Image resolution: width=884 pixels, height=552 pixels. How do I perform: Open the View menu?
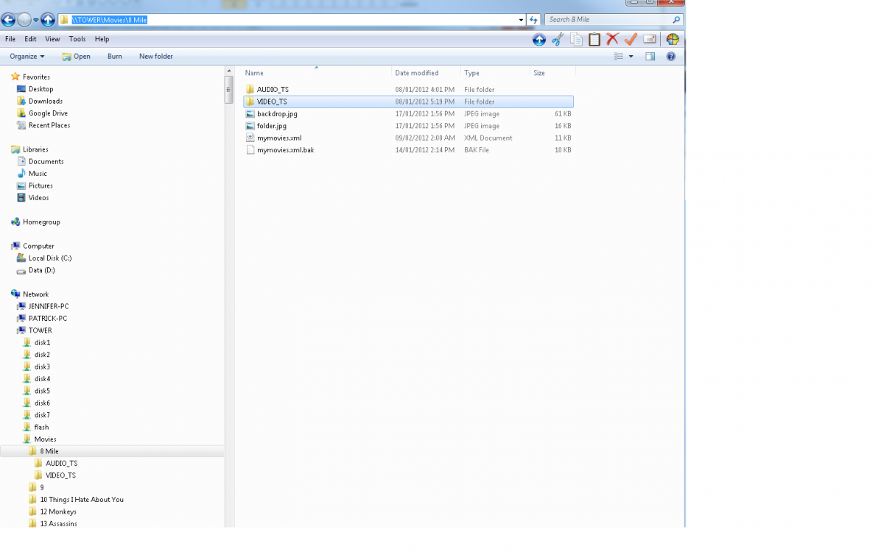click(x=52, y=40)
